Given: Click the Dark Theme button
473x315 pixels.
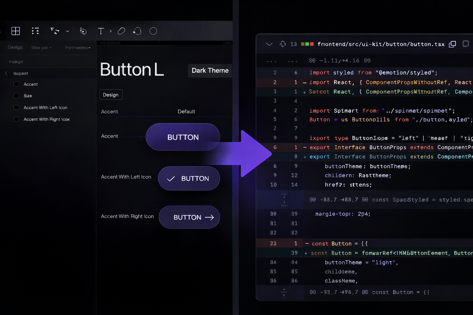Looking at the screenshot, I should tap(210, 70).
